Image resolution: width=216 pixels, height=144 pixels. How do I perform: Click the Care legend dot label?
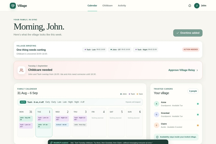point(140,94)
